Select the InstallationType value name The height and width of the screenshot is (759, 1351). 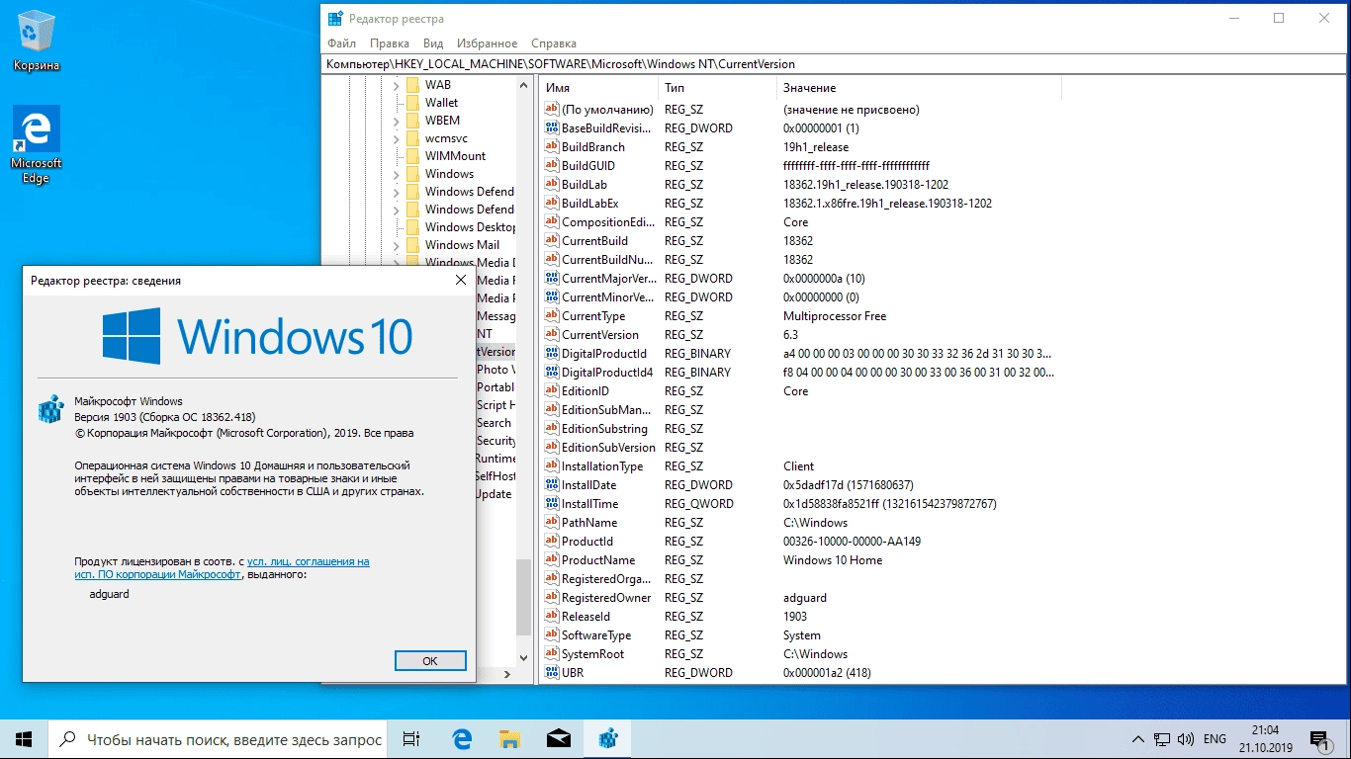602,466
